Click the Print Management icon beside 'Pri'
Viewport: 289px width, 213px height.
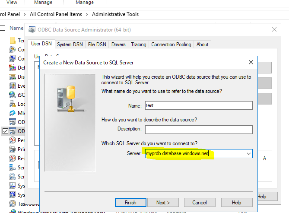coord(13,149)
